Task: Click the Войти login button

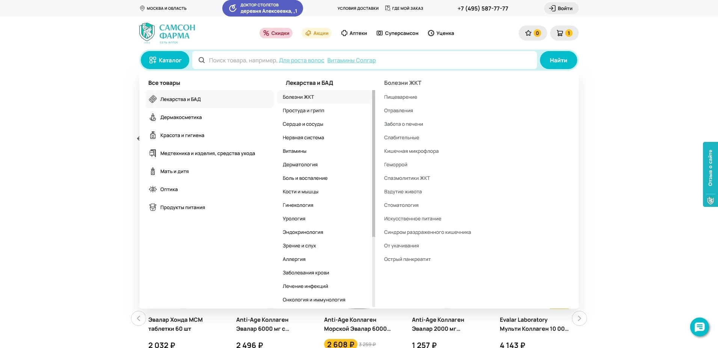Action: click(561, 8)
